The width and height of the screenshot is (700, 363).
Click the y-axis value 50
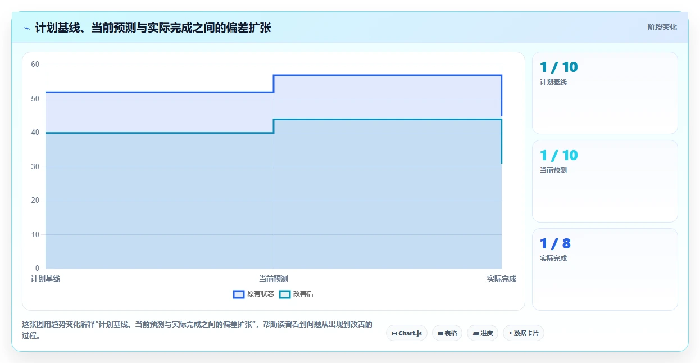coord(35,99)
